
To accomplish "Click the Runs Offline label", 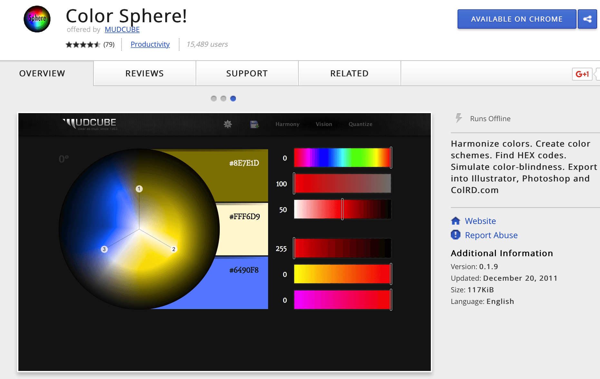I will click(490, 119).
